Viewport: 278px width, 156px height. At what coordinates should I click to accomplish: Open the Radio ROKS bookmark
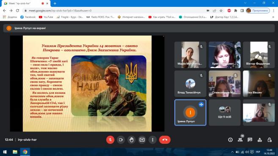(x=100, y=17)
